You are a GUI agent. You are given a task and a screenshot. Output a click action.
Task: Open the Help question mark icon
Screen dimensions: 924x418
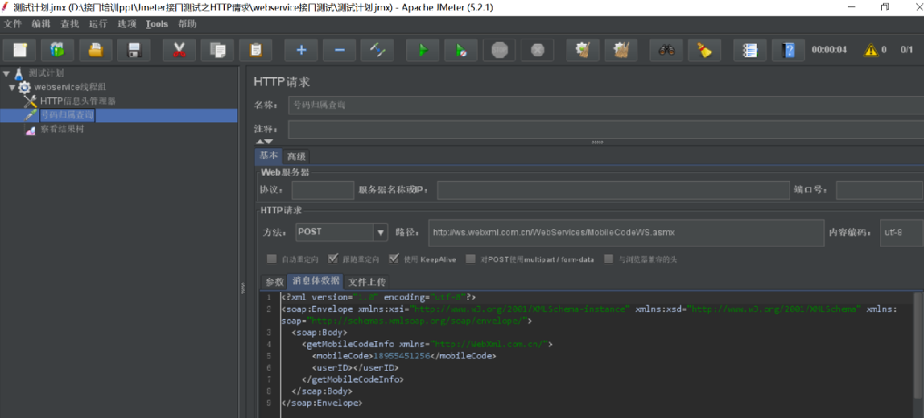787,50
